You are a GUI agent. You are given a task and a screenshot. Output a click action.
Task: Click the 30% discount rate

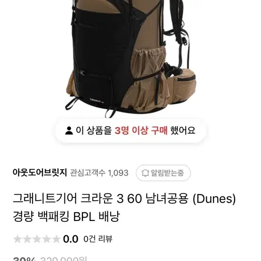tap(24, 259)
